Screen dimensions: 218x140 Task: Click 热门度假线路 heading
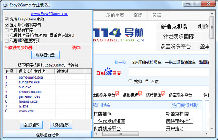click(185, 105)
